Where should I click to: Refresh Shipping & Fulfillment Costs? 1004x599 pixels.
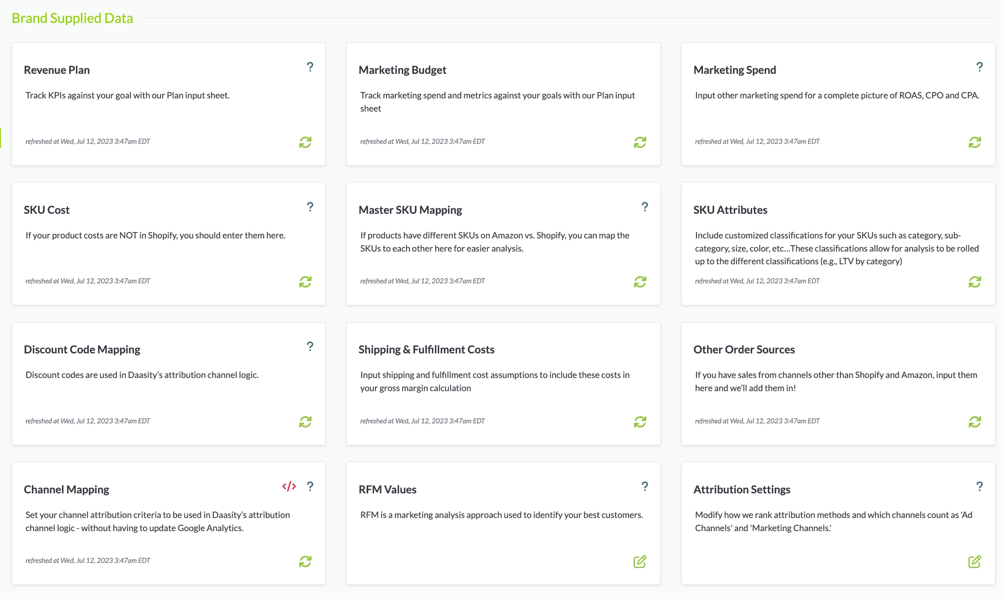coord(640,422)
